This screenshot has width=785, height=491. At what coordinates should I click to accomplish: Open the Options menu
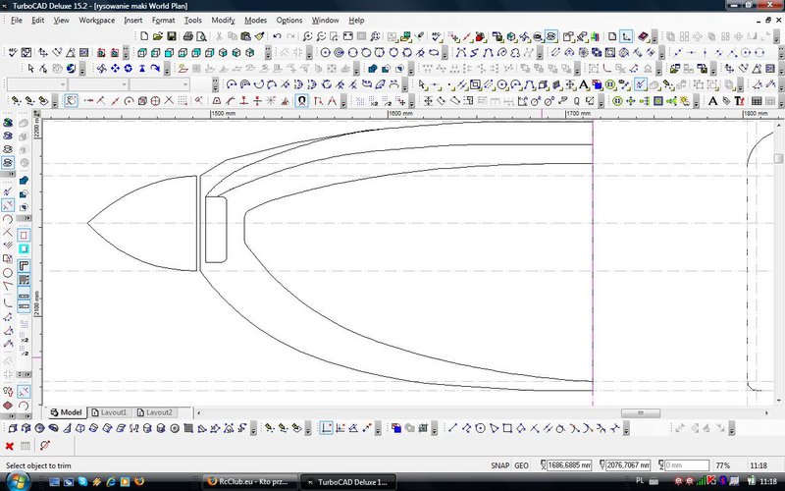(x=289, y=20)
